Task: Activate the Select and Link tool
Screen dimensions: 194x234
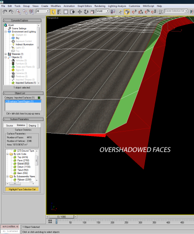Action: (x=18, y=12)
